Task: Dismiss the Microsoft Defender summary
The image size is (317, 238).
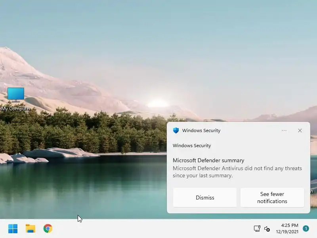Action: (x=205, y=198)
